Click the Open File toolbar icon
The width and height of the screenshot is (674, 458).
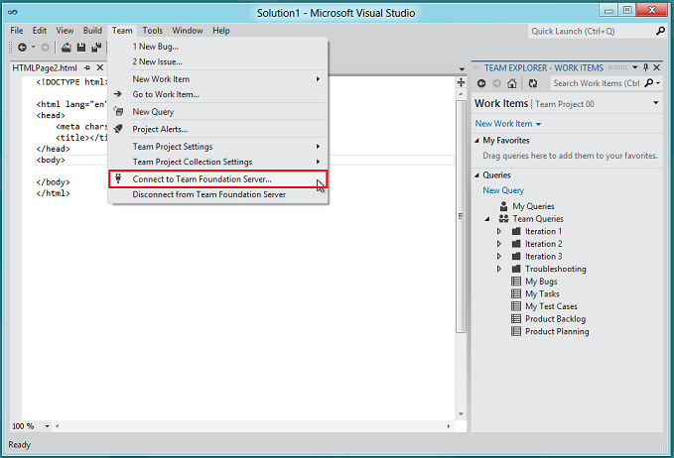click(67, 47)
